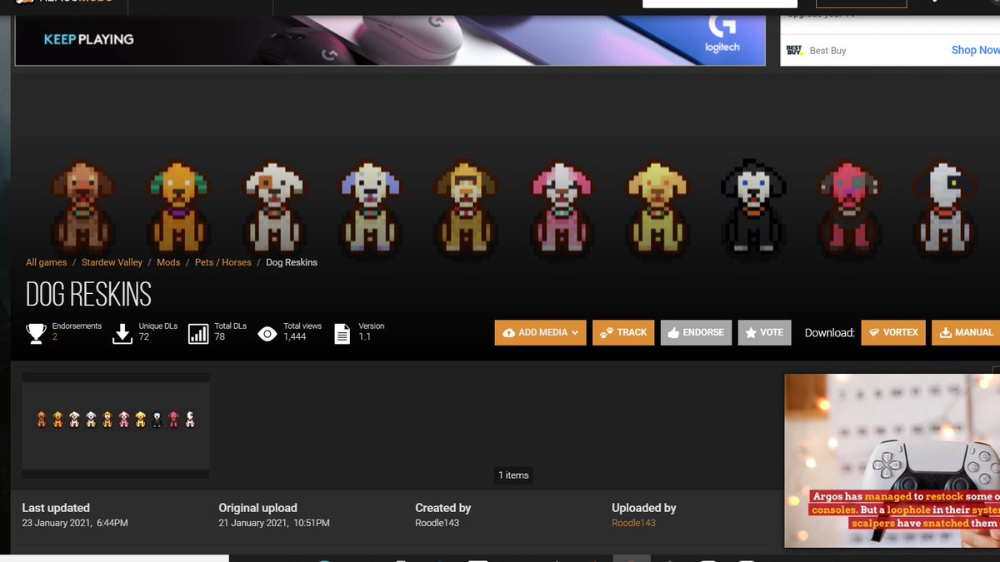
Task: Click the Total views eye icon
Action: point(267,335)
